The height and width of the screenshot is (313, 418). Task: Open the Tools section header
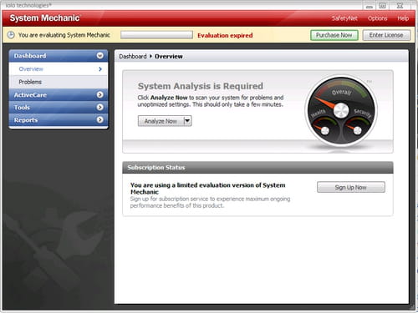coord(59,108)
